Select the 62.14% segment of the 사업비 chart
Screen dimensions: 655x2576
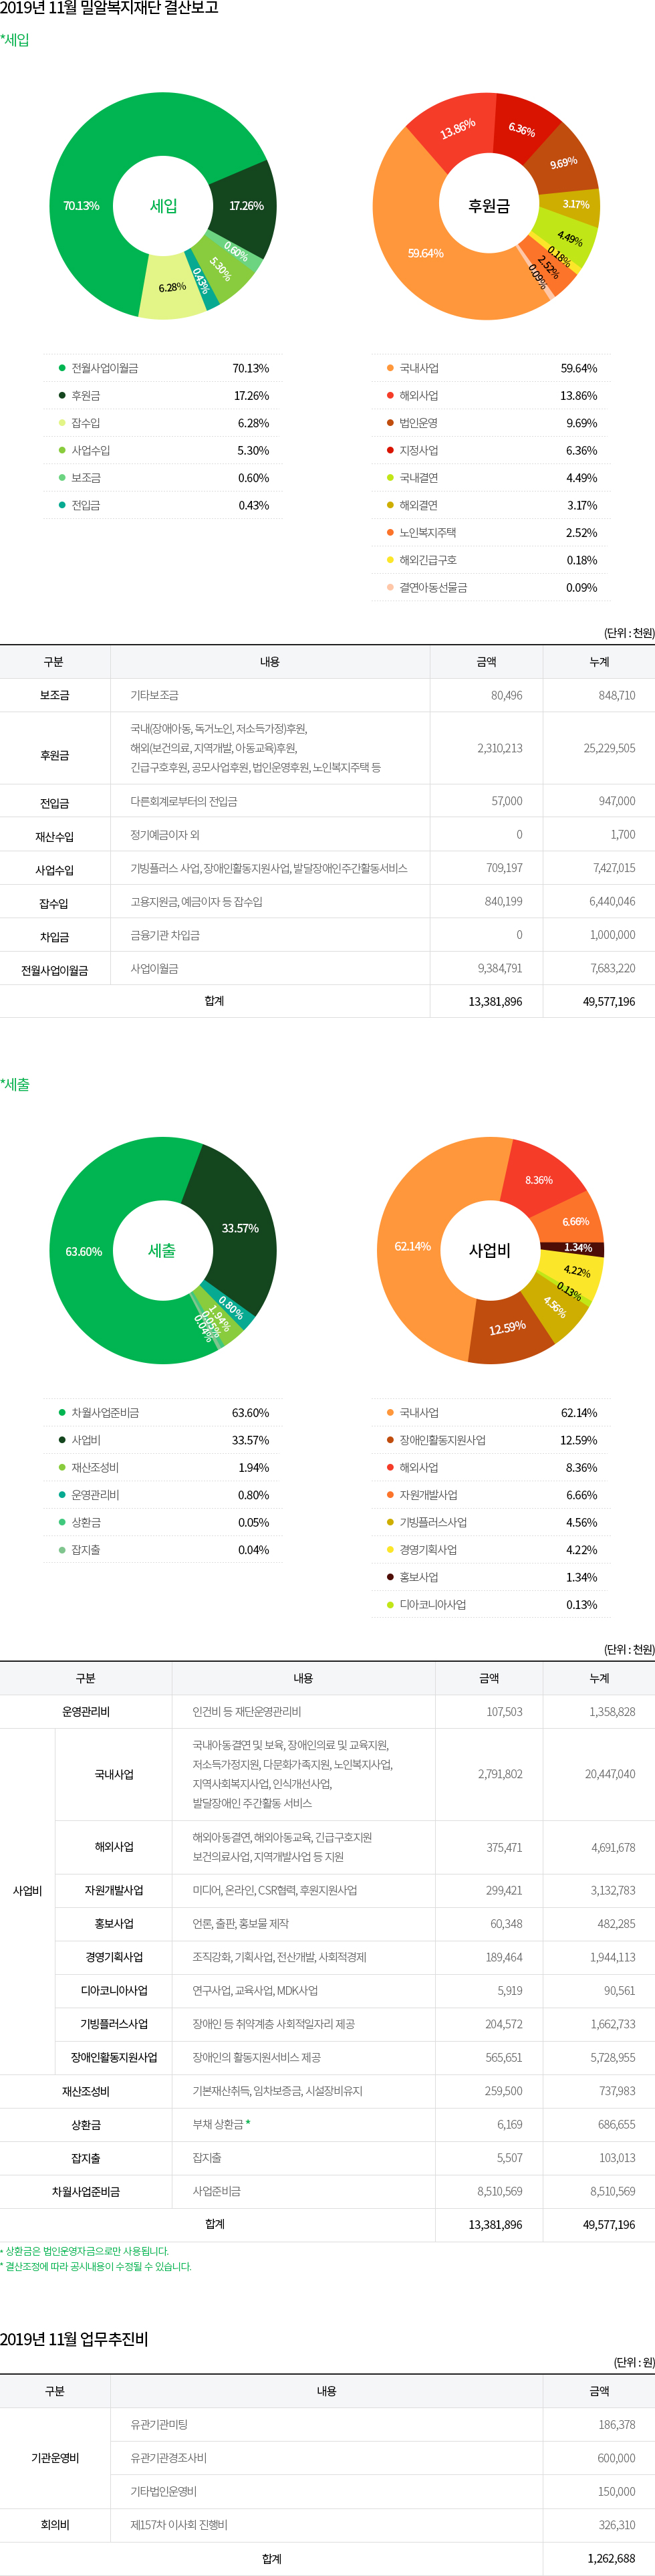pyautogui.click(x=412, y=1246)
